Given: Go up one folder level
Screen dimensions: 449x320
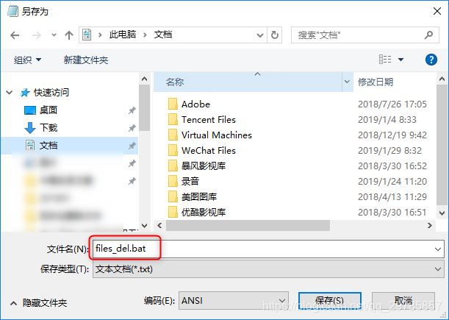Looking at the screenshot, I should [69, 35].
